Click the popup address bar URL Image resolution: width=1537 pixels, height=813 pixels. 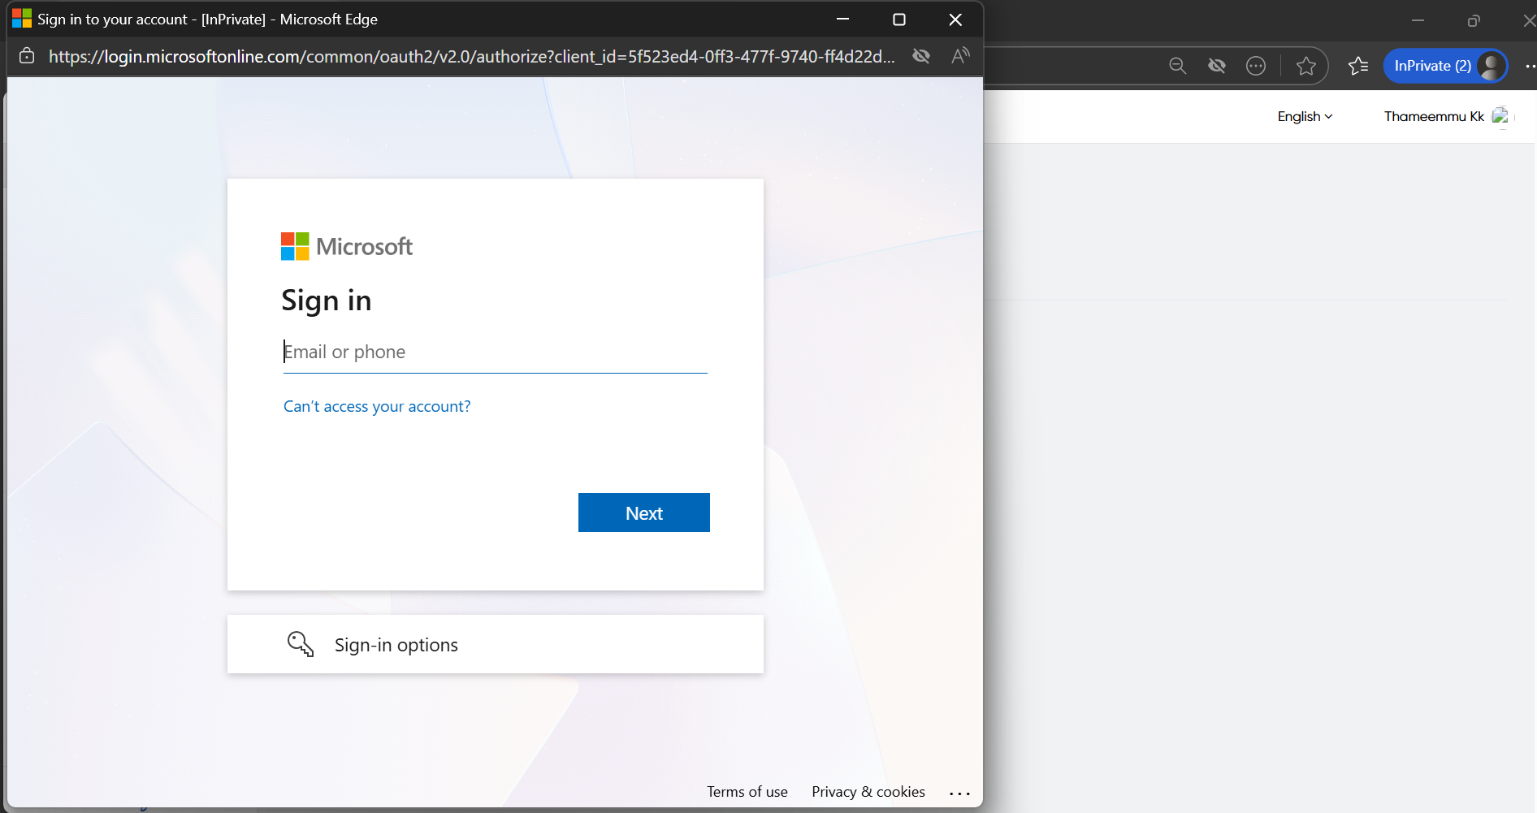(x=471, y=56)
